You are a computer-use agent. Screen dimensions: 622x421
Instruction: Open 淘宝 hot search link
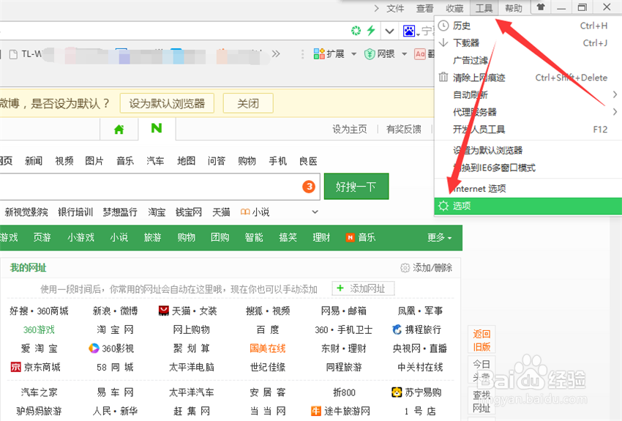pos(157,212)
